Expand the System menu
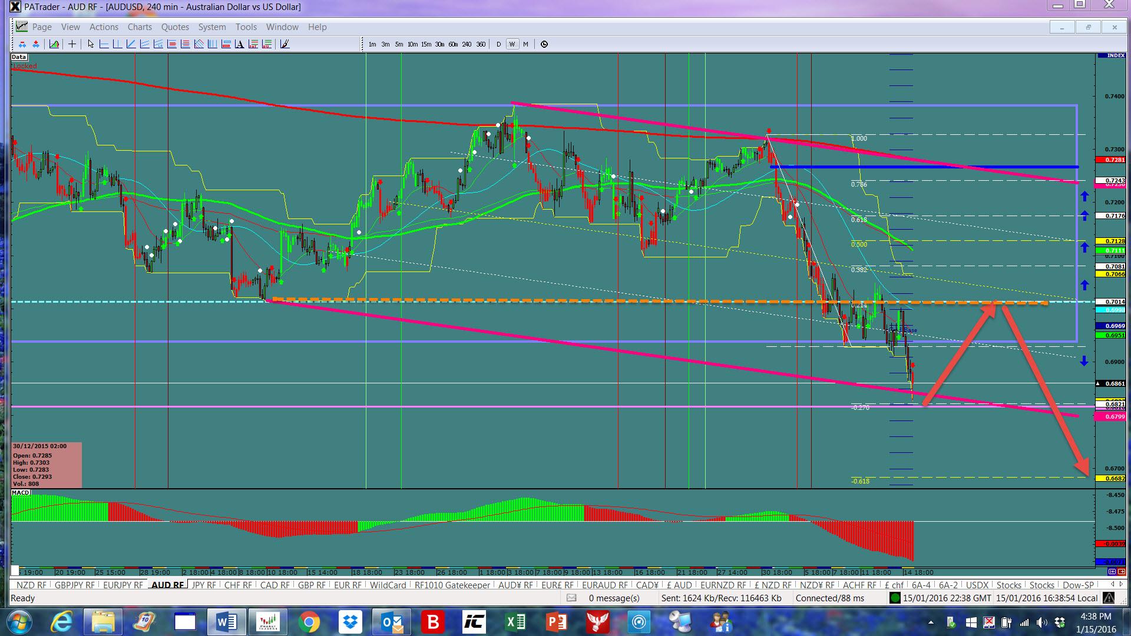The height and width of the screenshot is (636, 1131). pyautogui.click(x=212, y=27)
